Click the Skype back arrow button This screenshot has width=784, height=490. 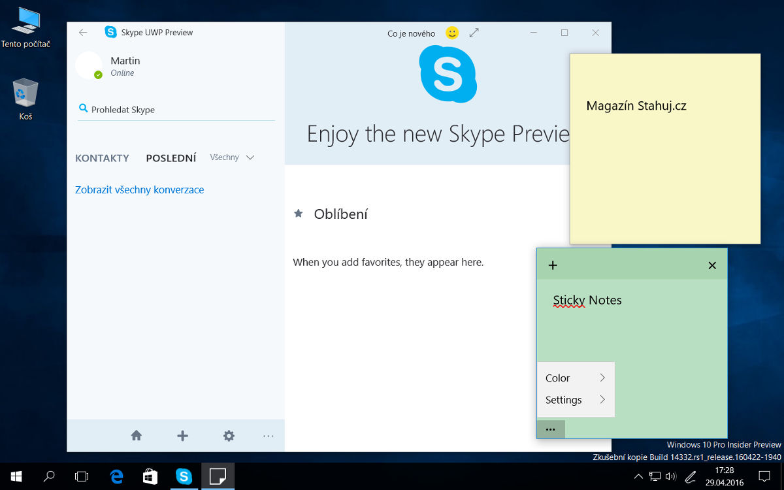click(82, 33)
